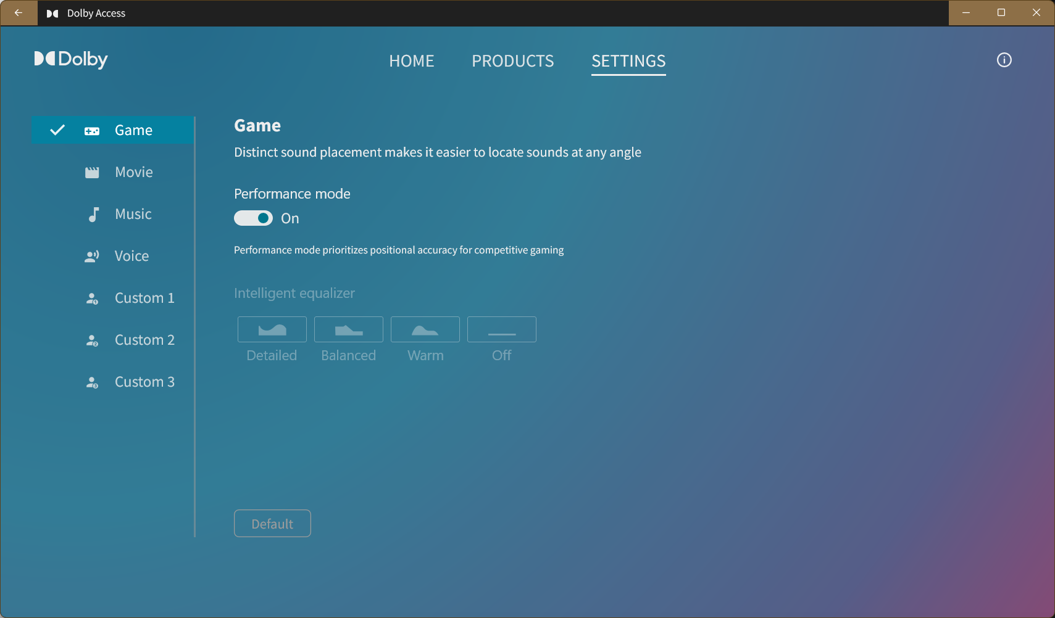
Task: Switch to the HOME tab
Action: pos(412,61)
